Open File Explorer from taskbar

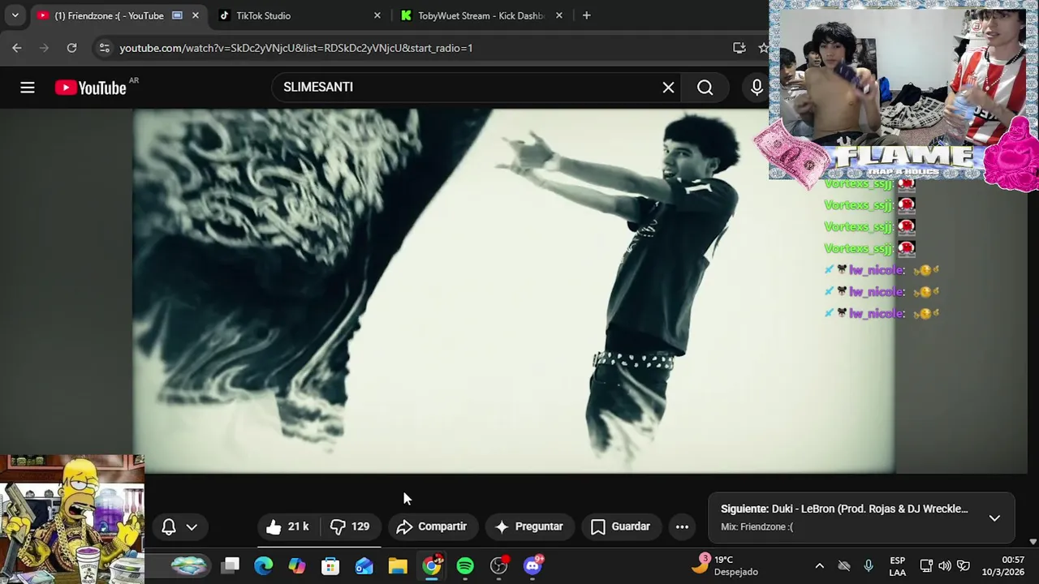tap(398, 565)
